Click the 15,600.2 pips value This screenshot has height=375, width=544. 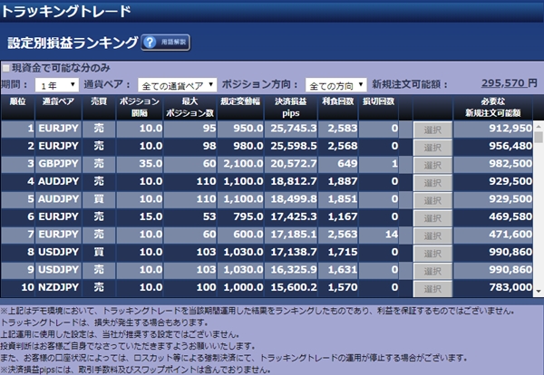coord(294,287)
